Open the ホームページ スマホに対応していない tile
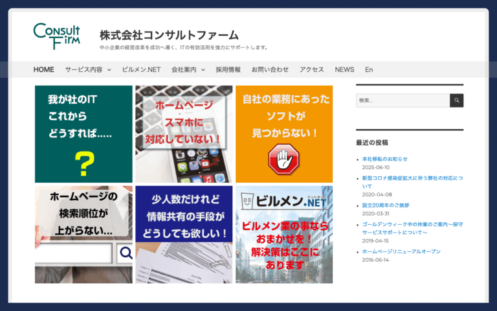 tap(184, 134)
